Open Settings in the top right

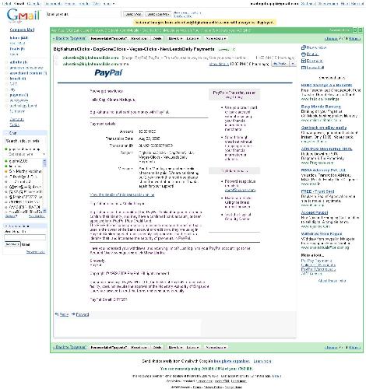pyautogui.click(x=307, y=4)
